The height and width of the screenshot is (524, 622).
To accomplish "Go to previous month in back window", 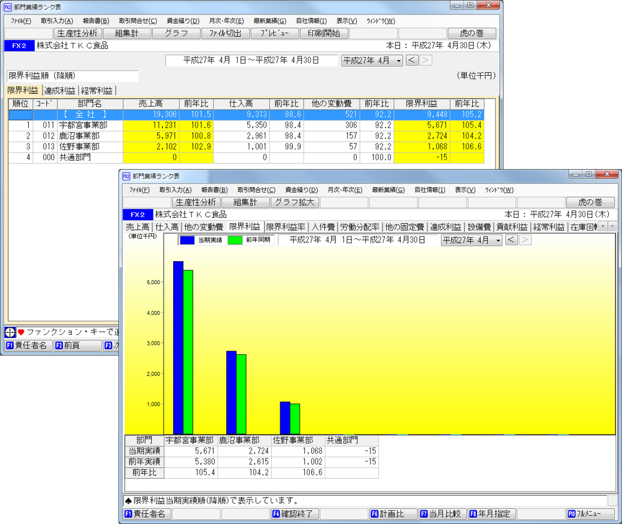I will pos(412,60).
